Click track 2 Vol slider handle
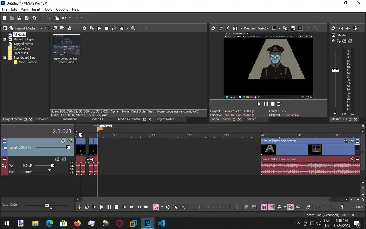Screen dimensions: 366x229 53,165
